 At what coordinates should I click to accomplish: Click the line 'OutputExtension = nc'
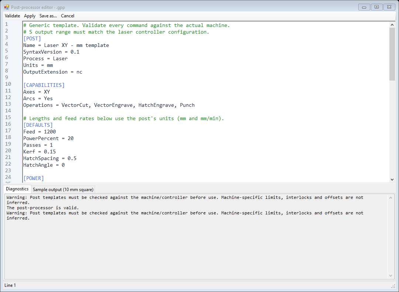(x=53, y=72)
